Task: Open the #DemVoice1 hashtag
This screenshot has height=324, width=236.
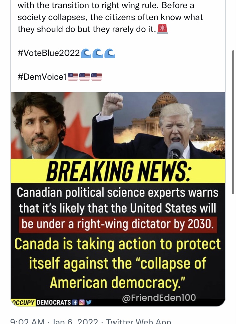Action: [x=42, y=77]
